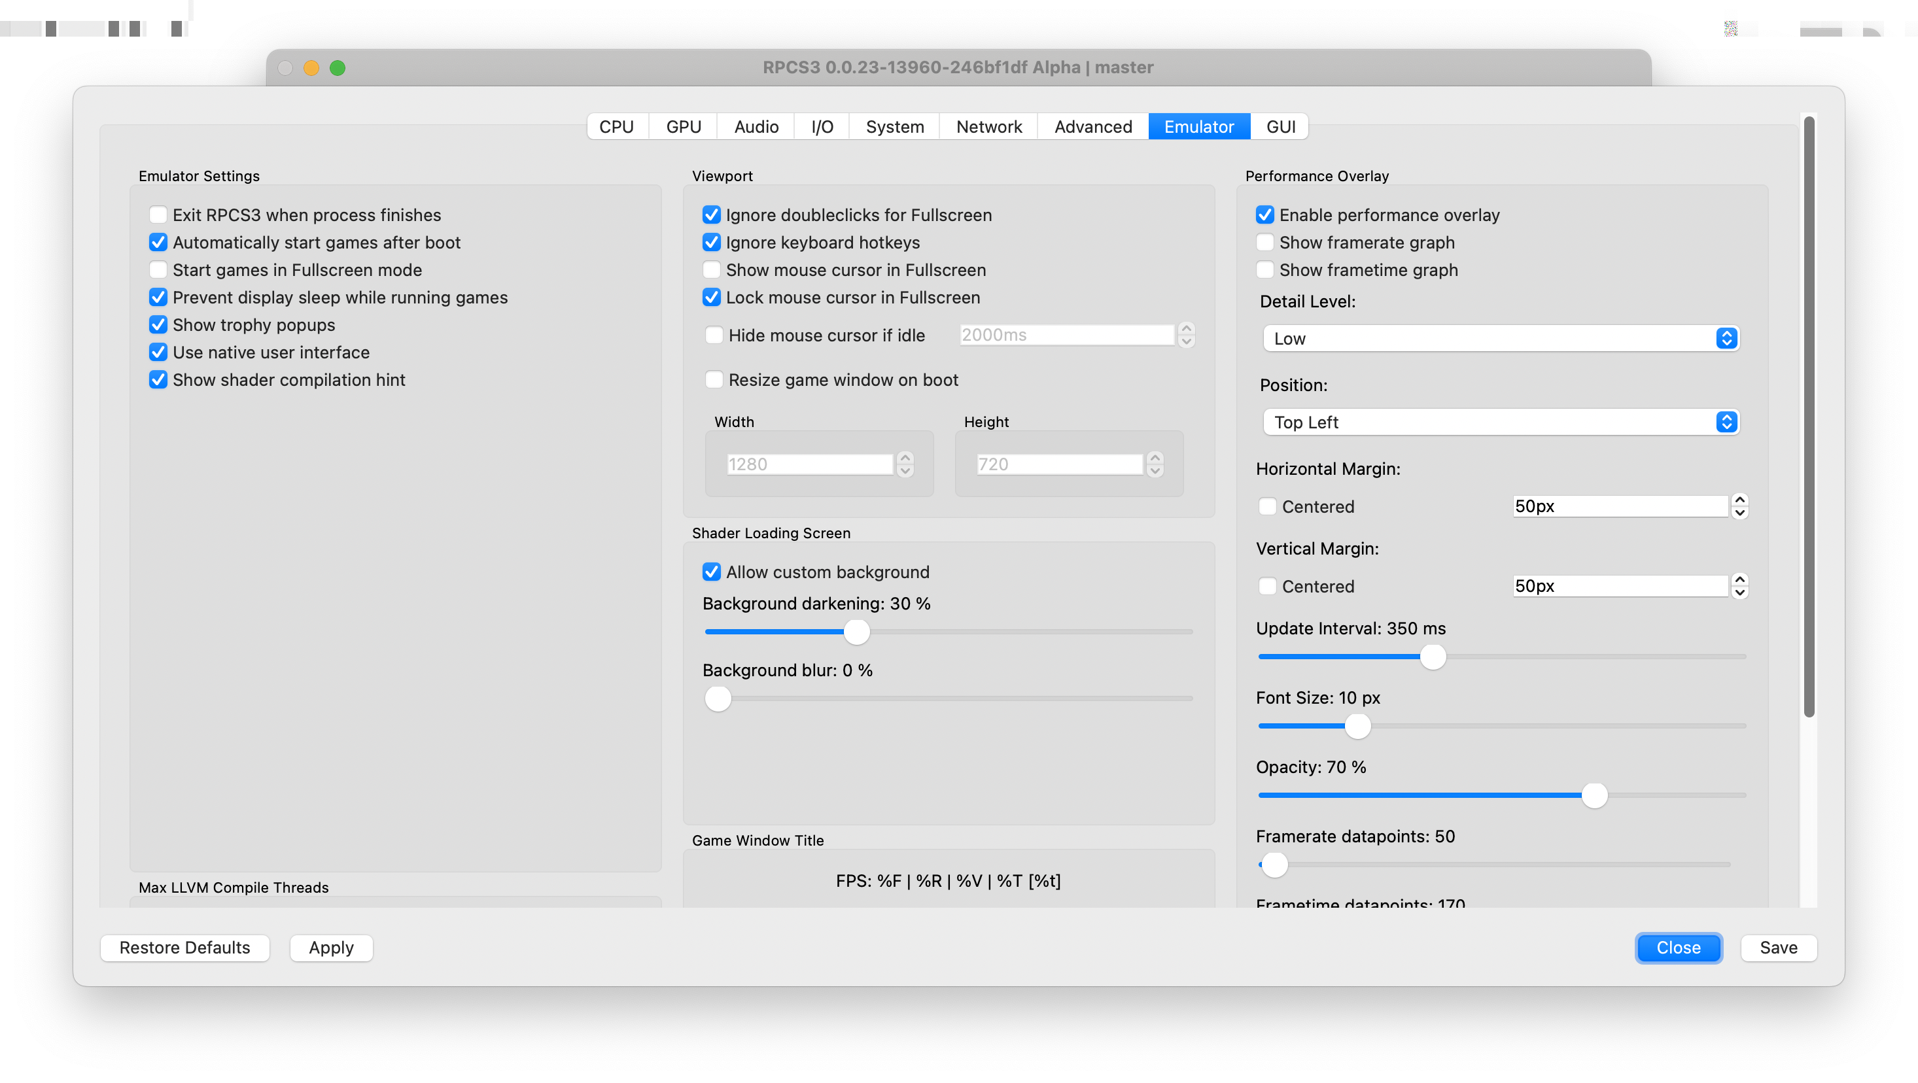Check Centered for Horizontal Margin

tap(1267, 507)
